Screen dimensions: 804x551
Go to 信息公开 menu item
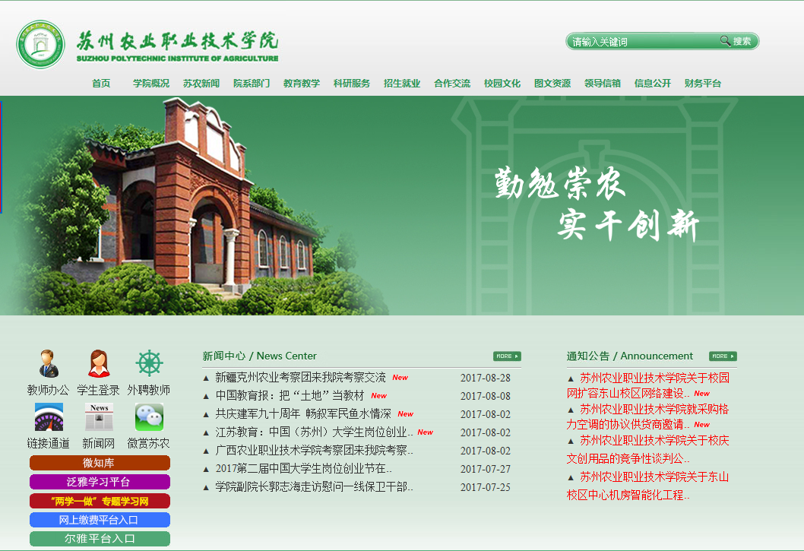pos(653,84)
